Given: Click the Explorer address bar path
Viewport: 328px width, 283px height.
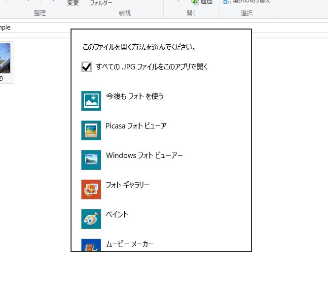Looking at the screenshot, I should [x=5, y=28].
